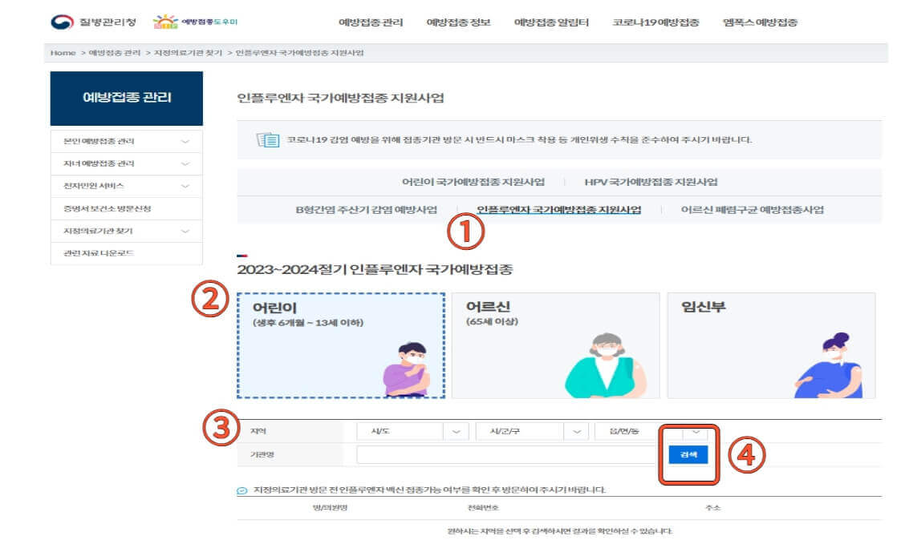This screenshot has width=901, height=540.
Task: Expand the 본인 예방접종 관리 sidebar menu
Action: click(126, 139)
